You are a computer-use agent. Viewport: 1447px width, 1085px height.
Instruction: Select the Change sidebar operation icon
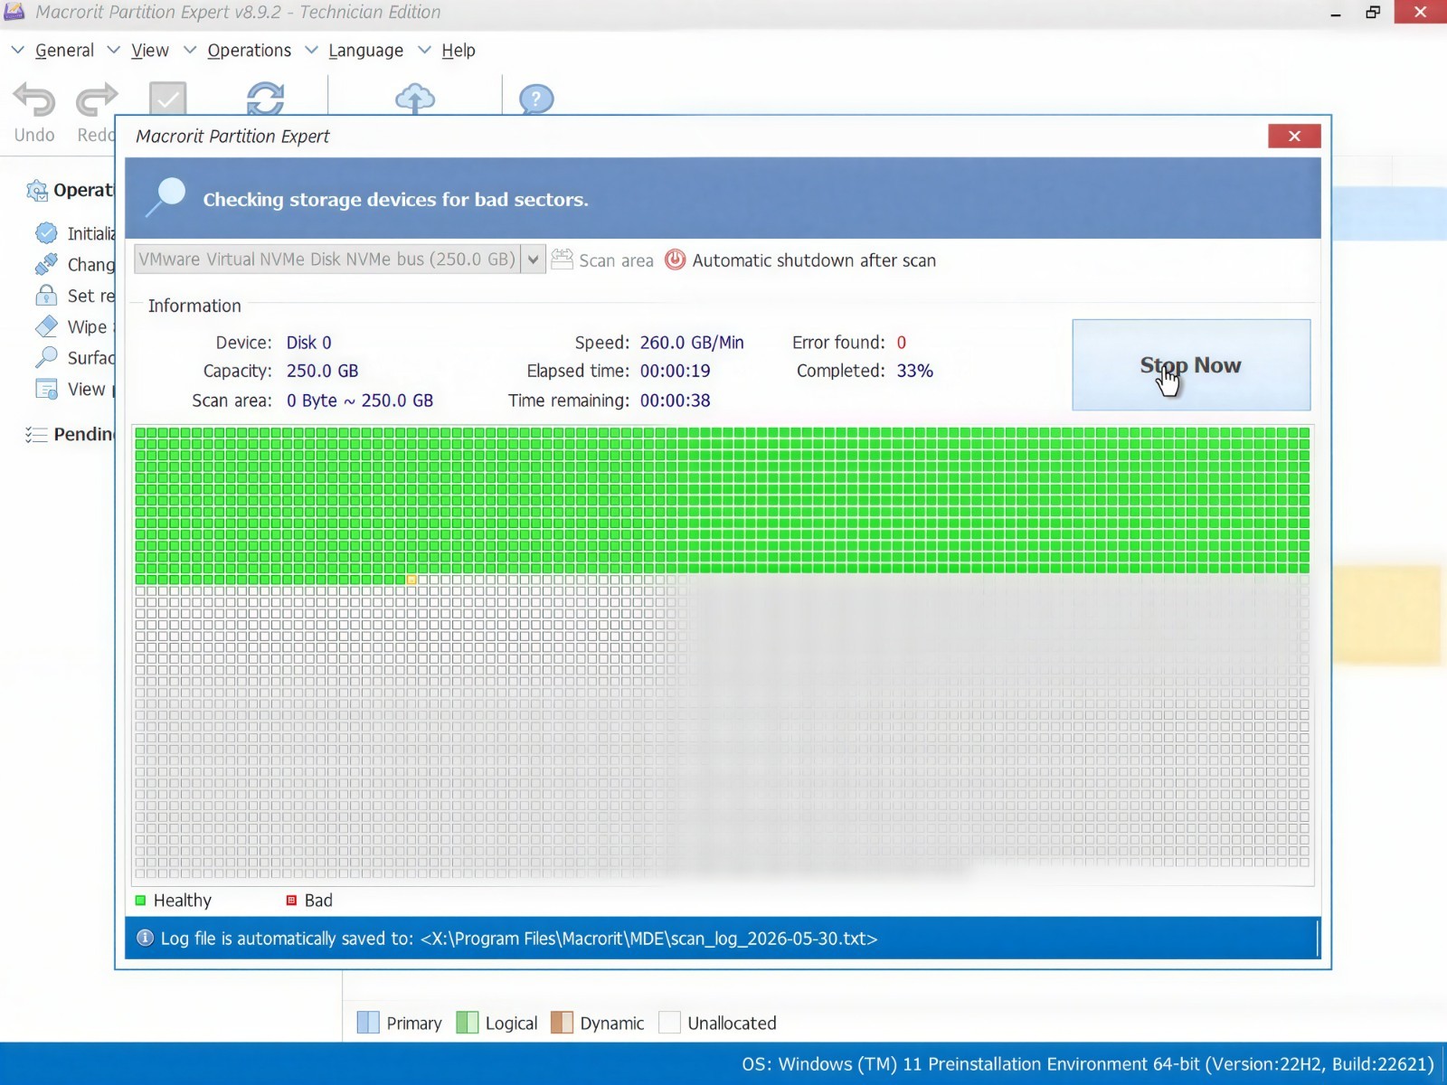tap(46, 264)
